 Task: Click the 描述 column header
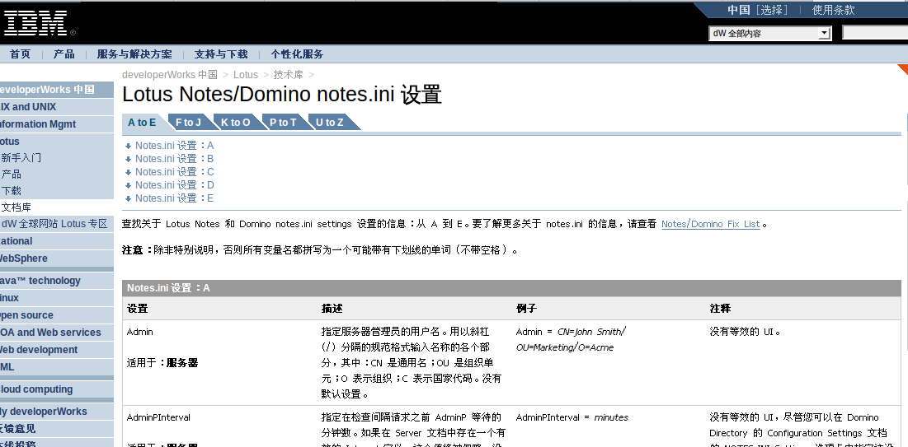click(332, 309)
